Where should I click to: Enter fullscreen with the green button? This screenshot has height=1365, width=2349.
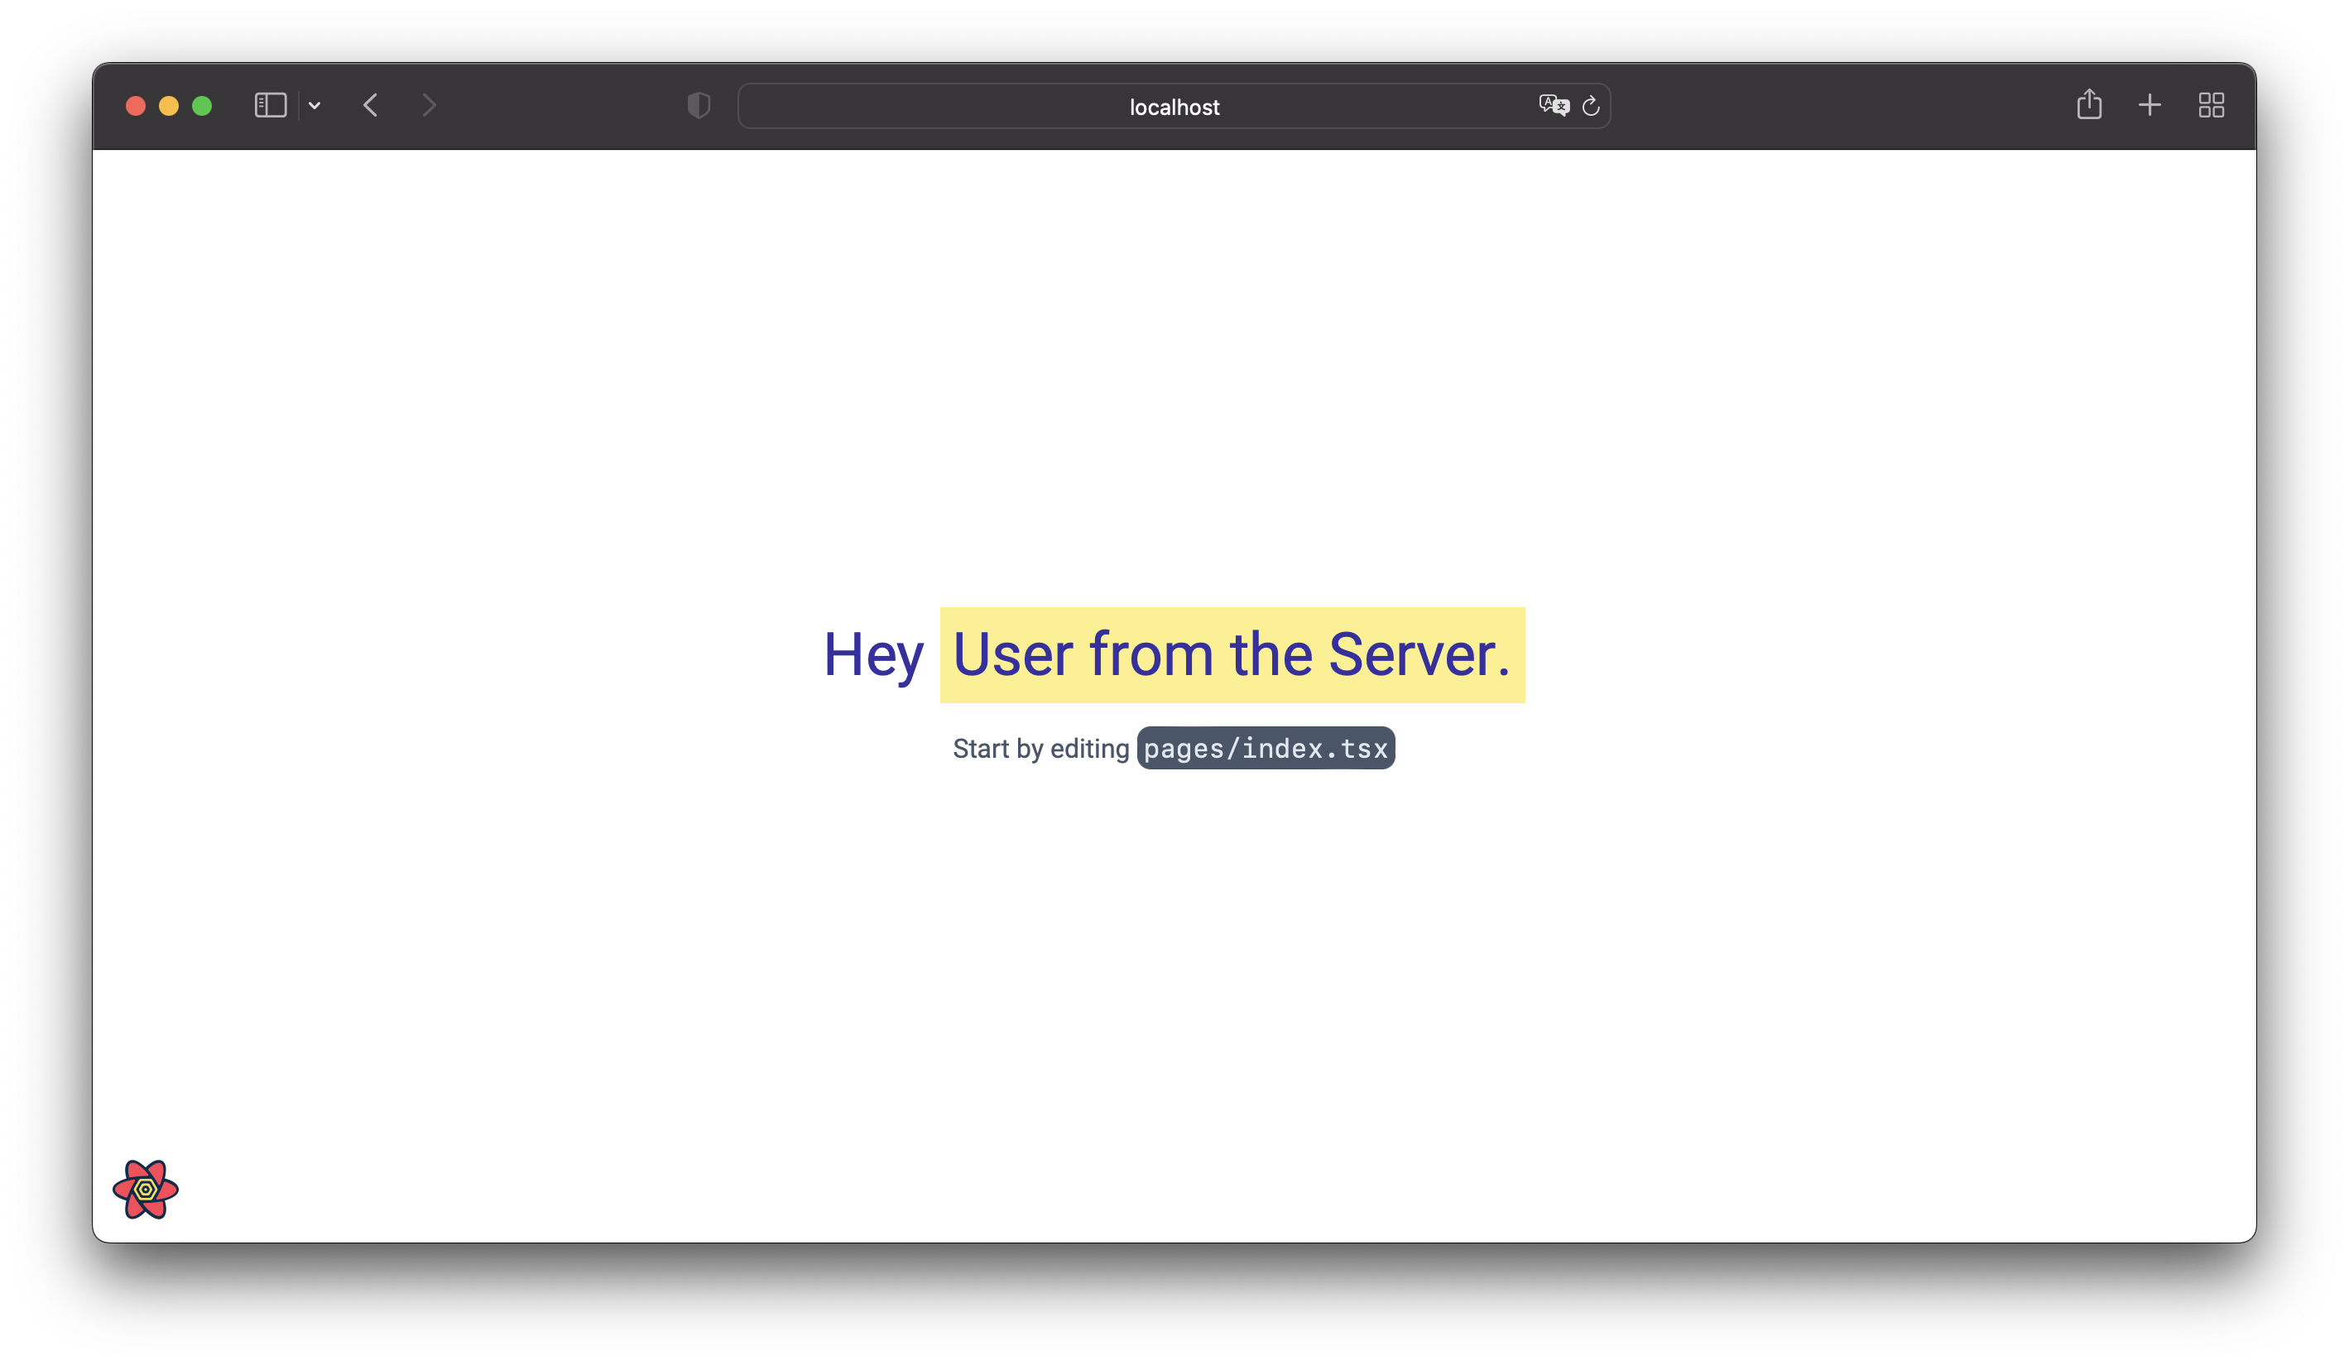(x=202, y=106)
